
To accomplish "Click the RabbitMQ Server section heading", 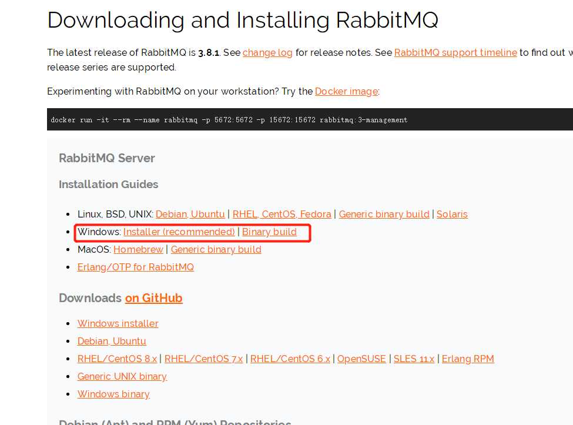I will [107, 158].
